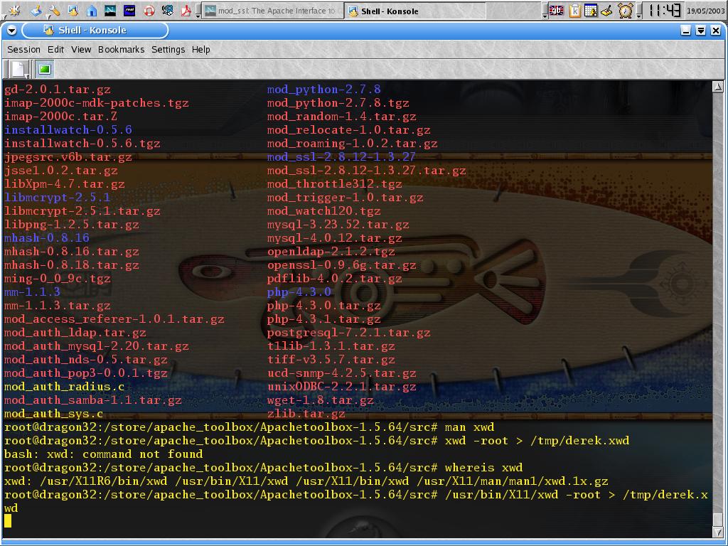Click the 'whereis xwd' command text
The image size is (728, 546).
pyautogui.click(x=483, y=468)
